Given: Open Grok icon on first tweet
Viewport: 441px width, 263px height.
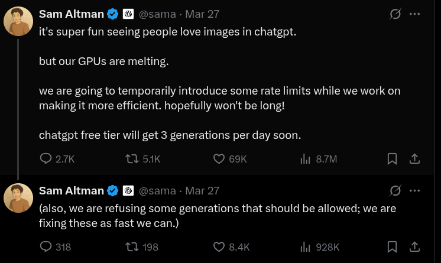Looking at the screenshot, I should pos(395,14).
